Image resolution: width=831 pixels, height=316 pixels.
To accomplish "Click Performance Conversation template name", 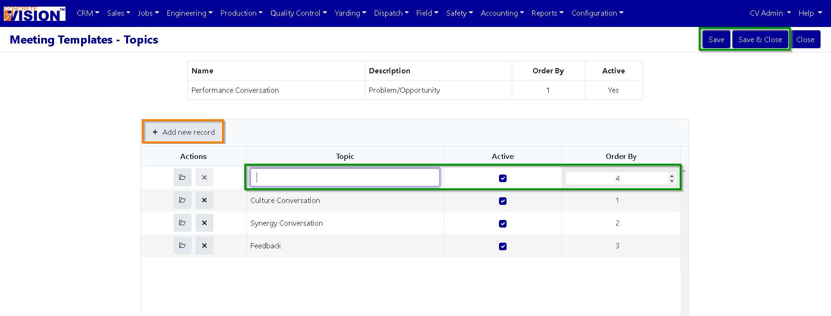I will [235, 90].
